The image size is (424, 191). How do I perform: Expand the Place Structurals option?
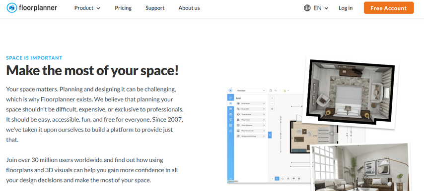pyautogui.click(x=251, y=131)
